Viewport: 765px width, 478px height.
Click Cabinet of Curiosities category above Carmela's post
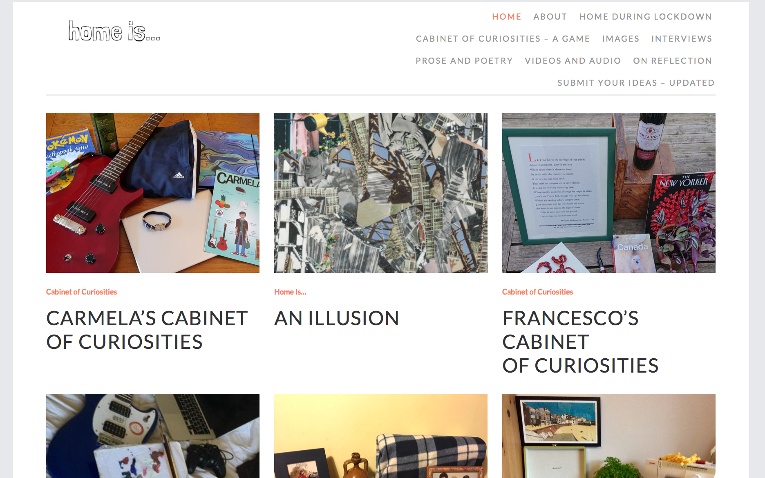point(81,292)
